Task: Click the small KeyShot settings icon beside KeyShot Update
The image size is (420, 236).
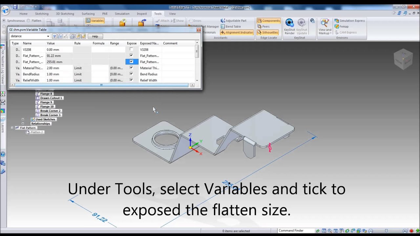Action: [312, 21]
